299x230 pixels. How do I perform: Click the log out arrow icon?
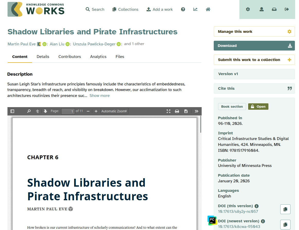(287, 9)
